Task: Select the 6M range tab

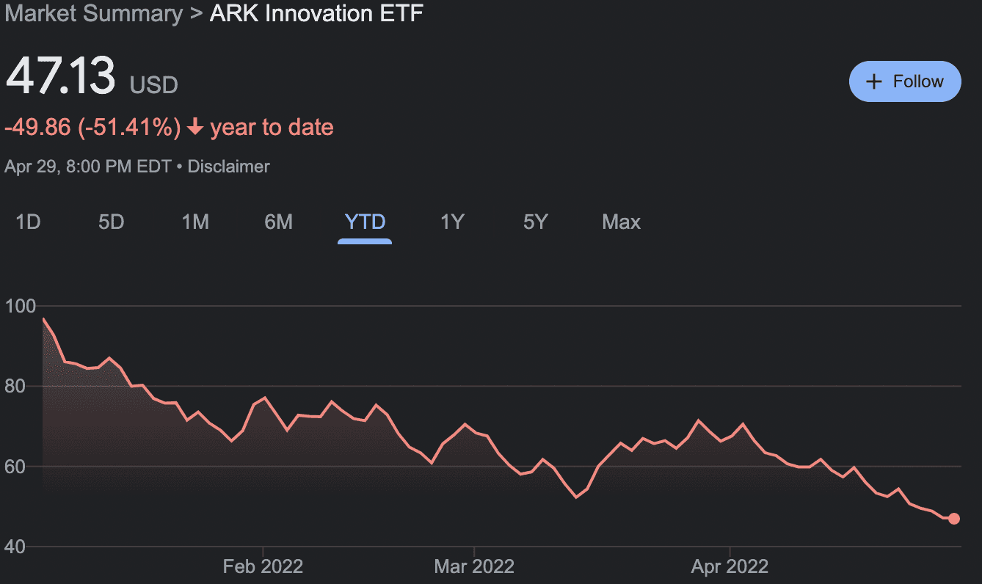Action: coord(278,222)
